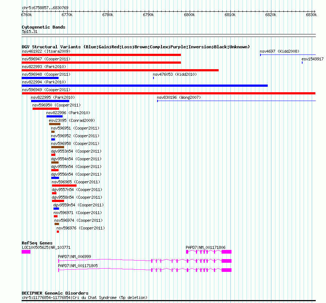
Task: Click the nsv596950 (Cooper2011) label
Action: (56, 105)
